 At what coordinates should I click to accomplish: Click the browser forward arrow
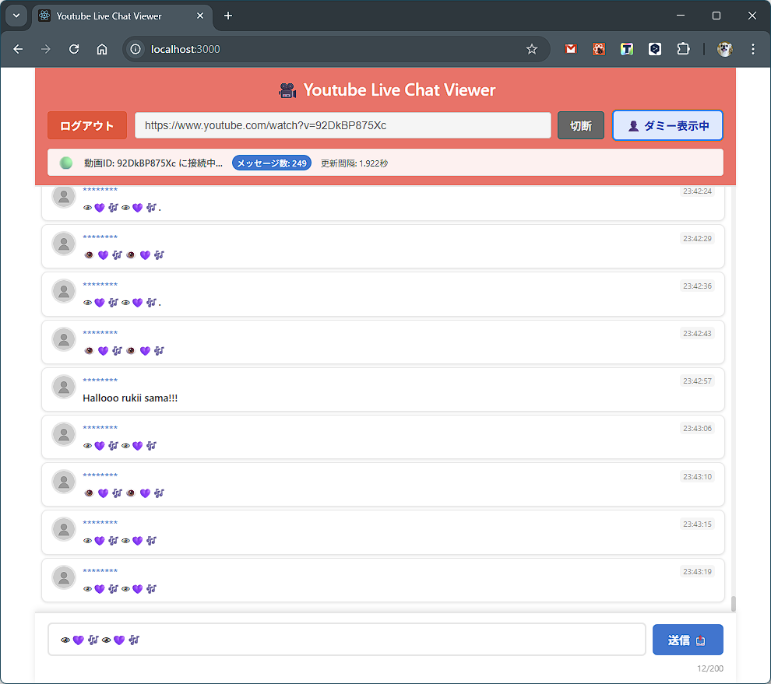tap(46, 49)
